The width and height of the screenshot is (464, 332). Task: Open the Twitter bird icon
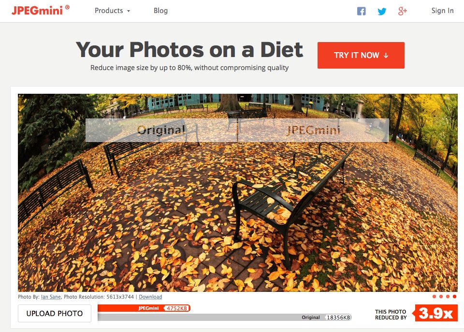(x=382, y=11)
